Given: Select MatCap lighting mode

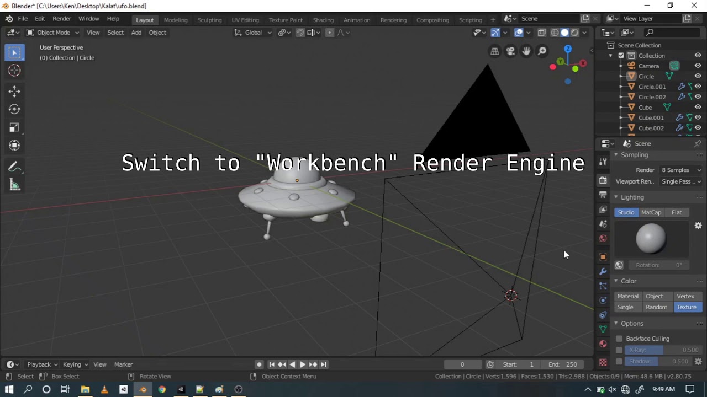Looking at the screenshot, I should click(651, 212).
